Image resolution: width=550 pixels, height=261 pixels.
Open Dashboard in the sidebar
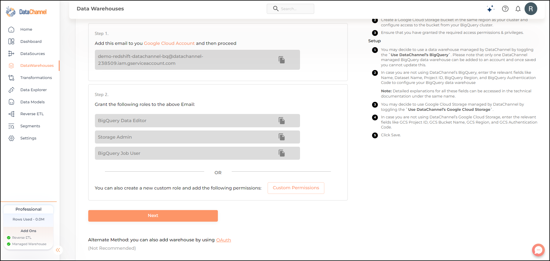pos(31,41)
